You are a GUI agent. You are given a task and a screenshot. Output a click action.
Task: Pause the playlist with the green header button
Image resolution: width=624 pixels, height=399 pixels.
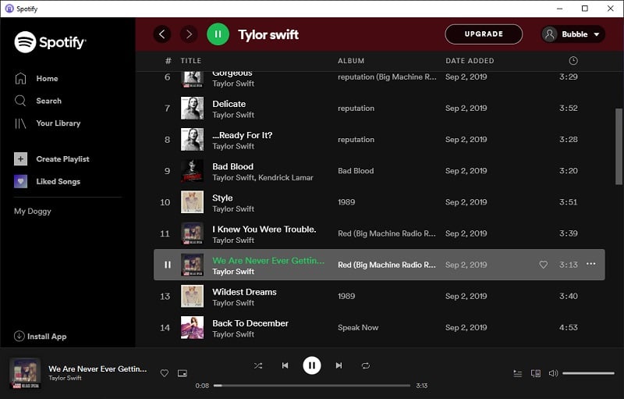coord(218,34)
